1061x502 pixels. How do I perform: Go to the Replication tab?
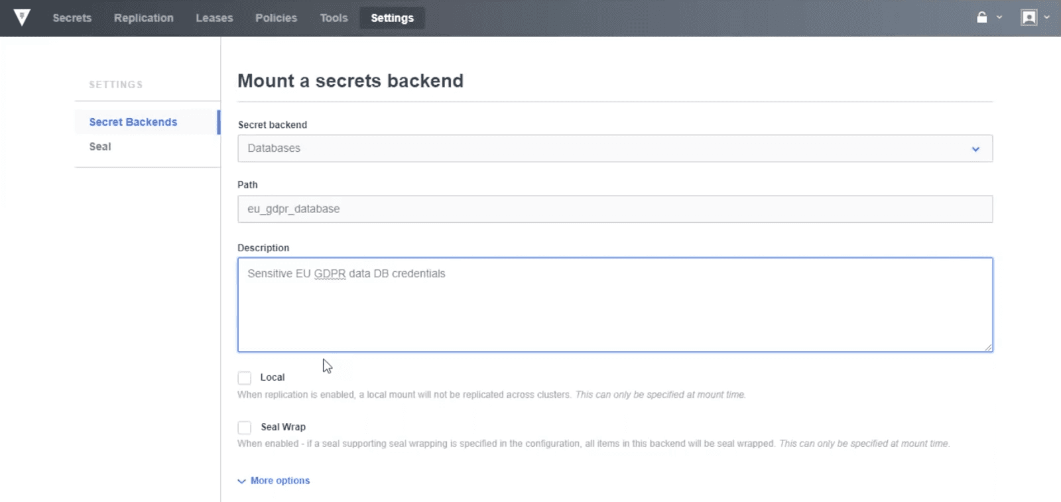143,18
